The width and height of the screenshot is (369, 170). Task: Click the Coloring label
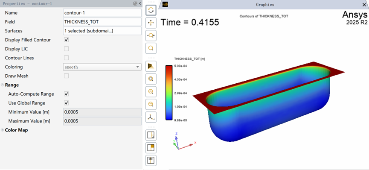tap(14, 67)
